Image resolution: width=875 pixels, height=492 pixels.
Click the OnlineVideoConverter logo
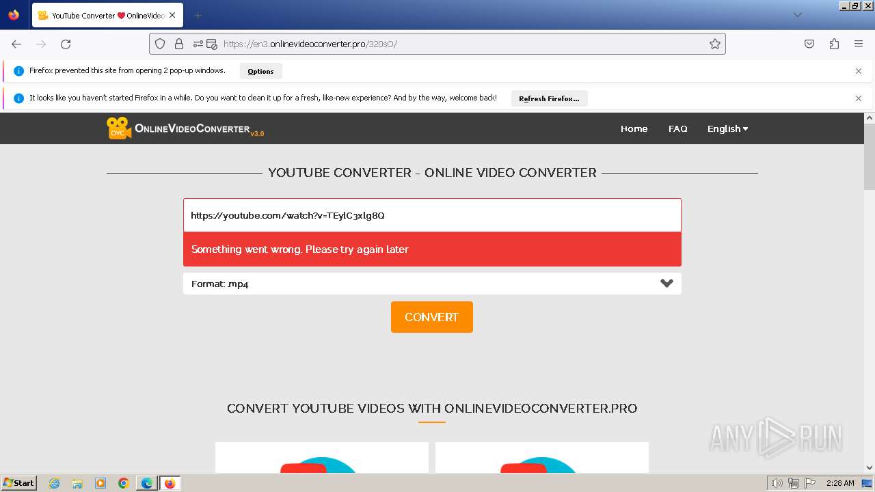[185, 128]
